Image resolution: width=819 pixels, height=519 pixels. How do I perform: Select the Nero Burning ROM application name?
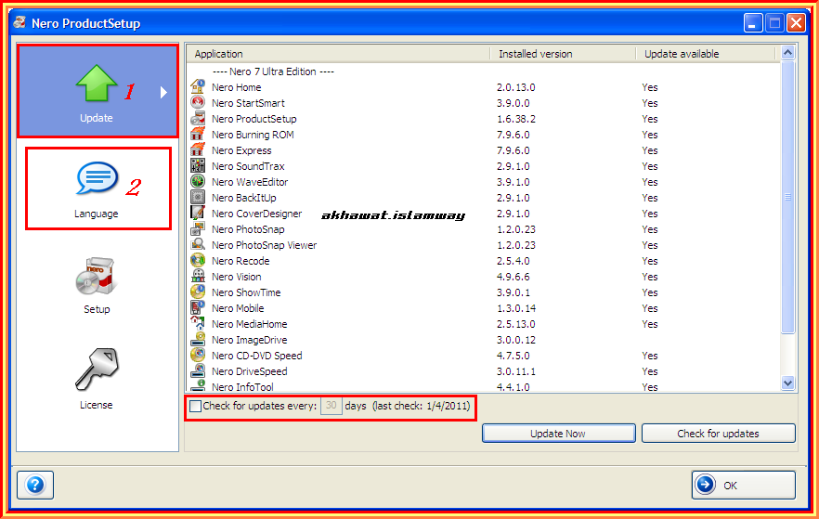(x=253, y=135)
